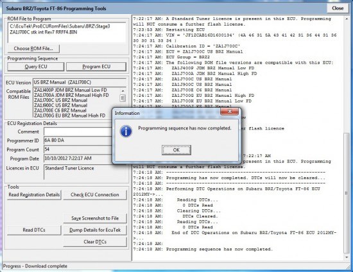Screen dimensions: 353x272
Task: Click scroll up arrow of Compatible ROM Files list
Action: click(123, 90)
